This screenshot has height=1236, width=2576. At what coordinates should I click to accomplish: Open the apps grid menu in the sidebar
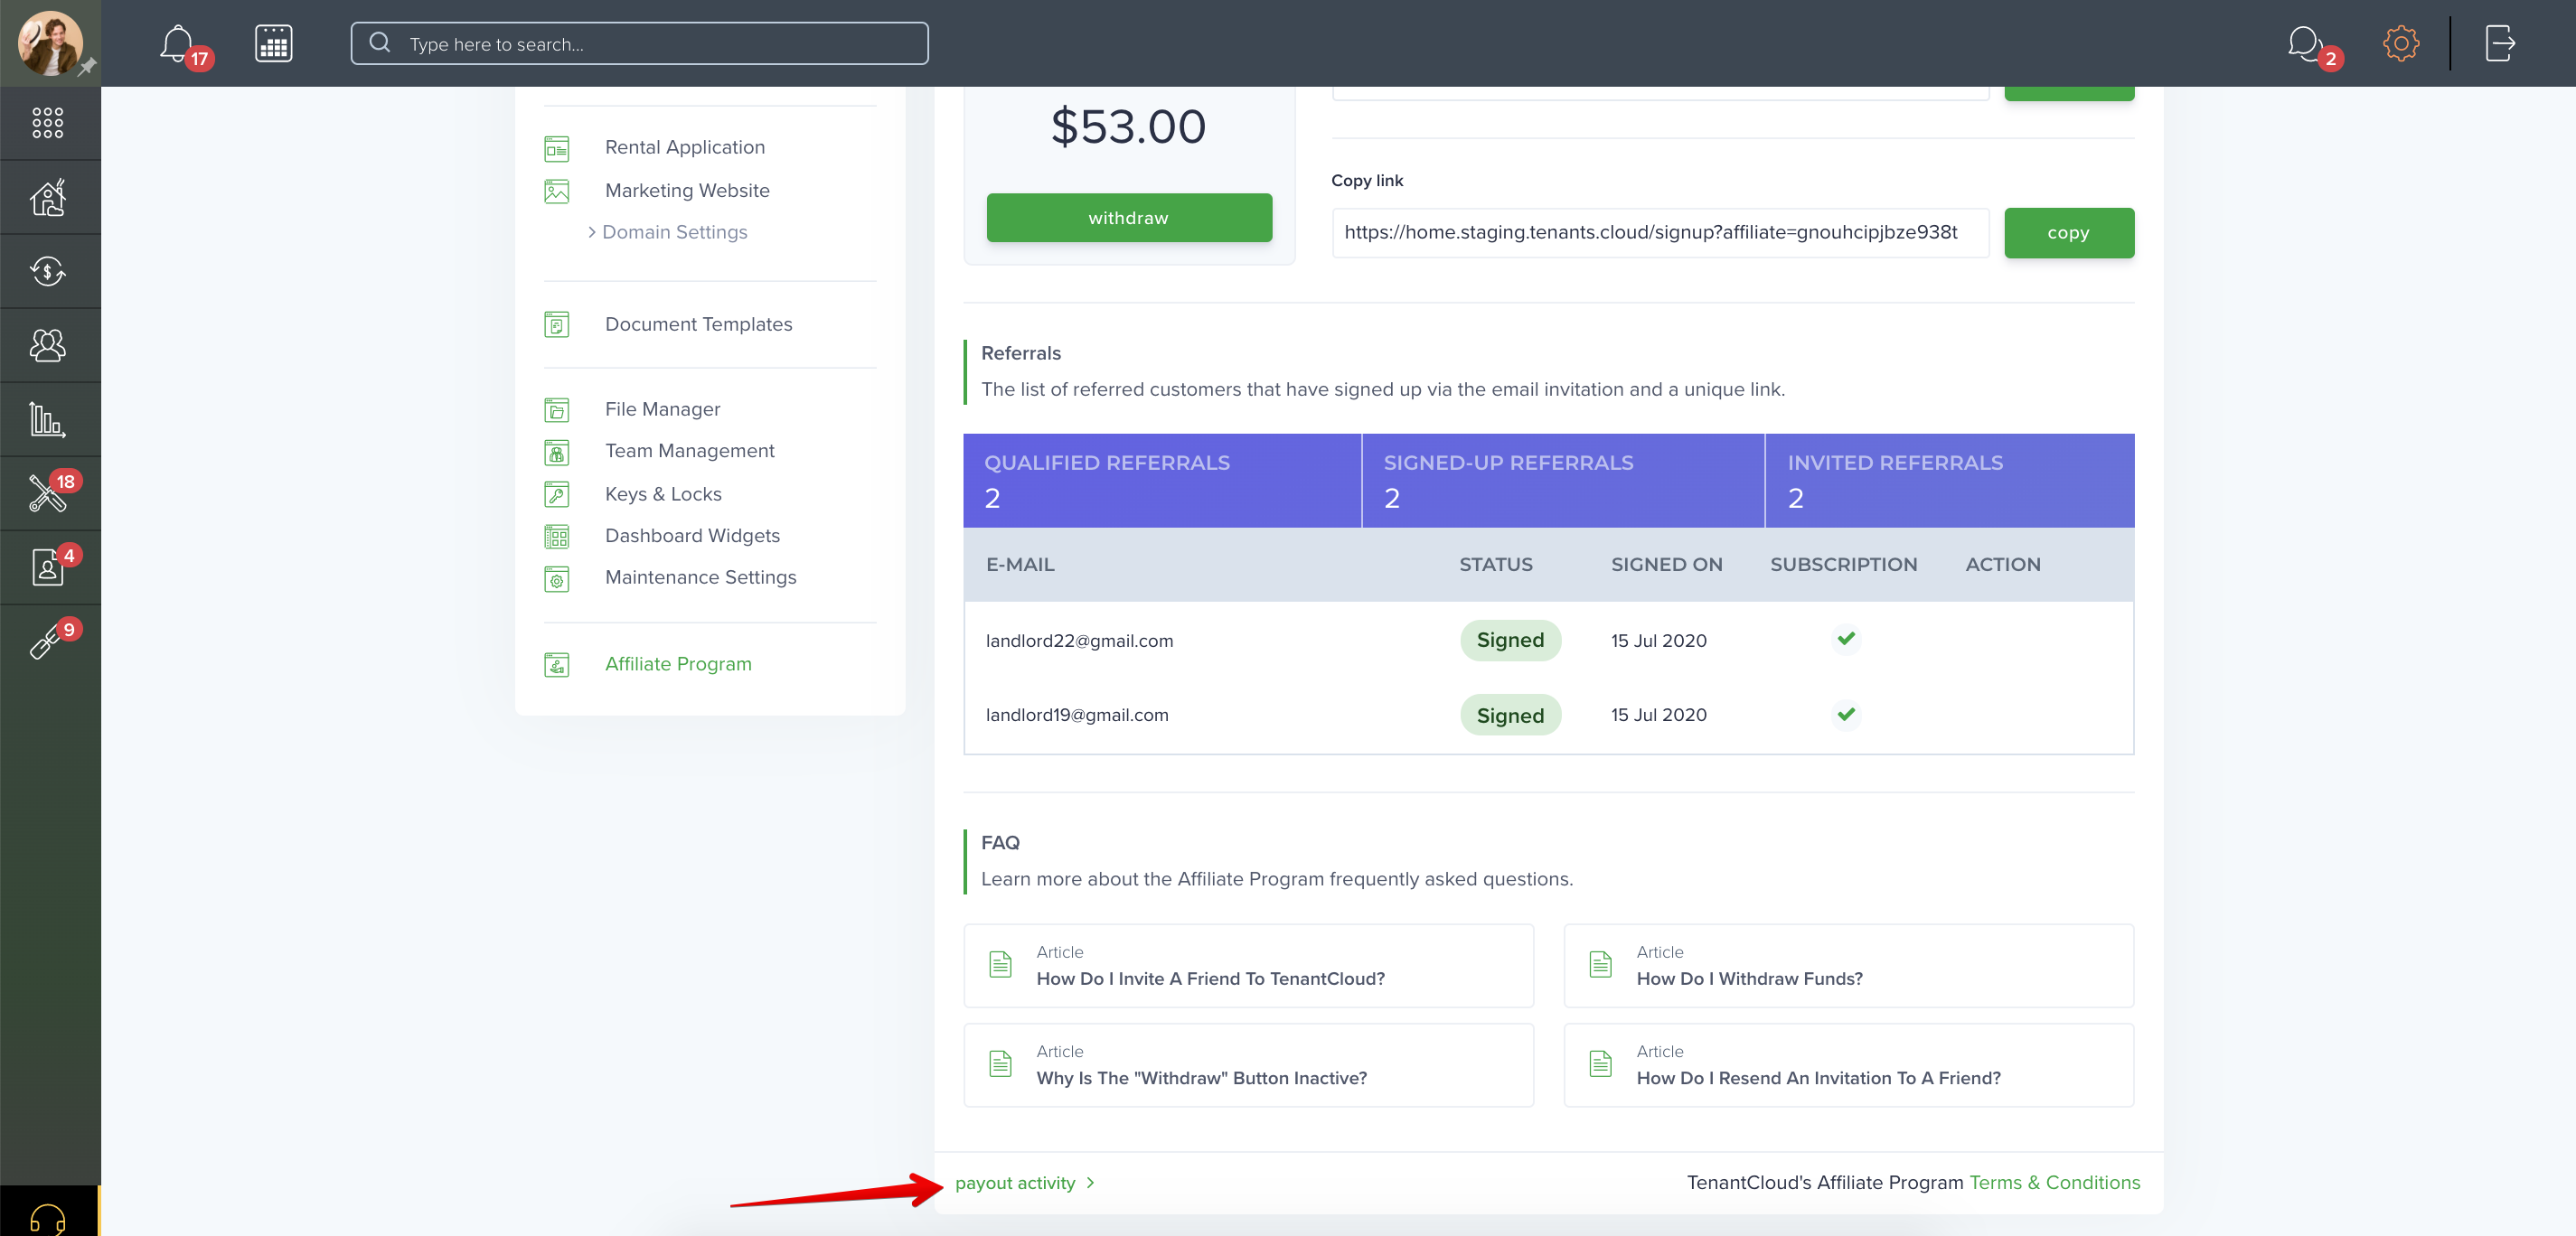tap(48, 122)
